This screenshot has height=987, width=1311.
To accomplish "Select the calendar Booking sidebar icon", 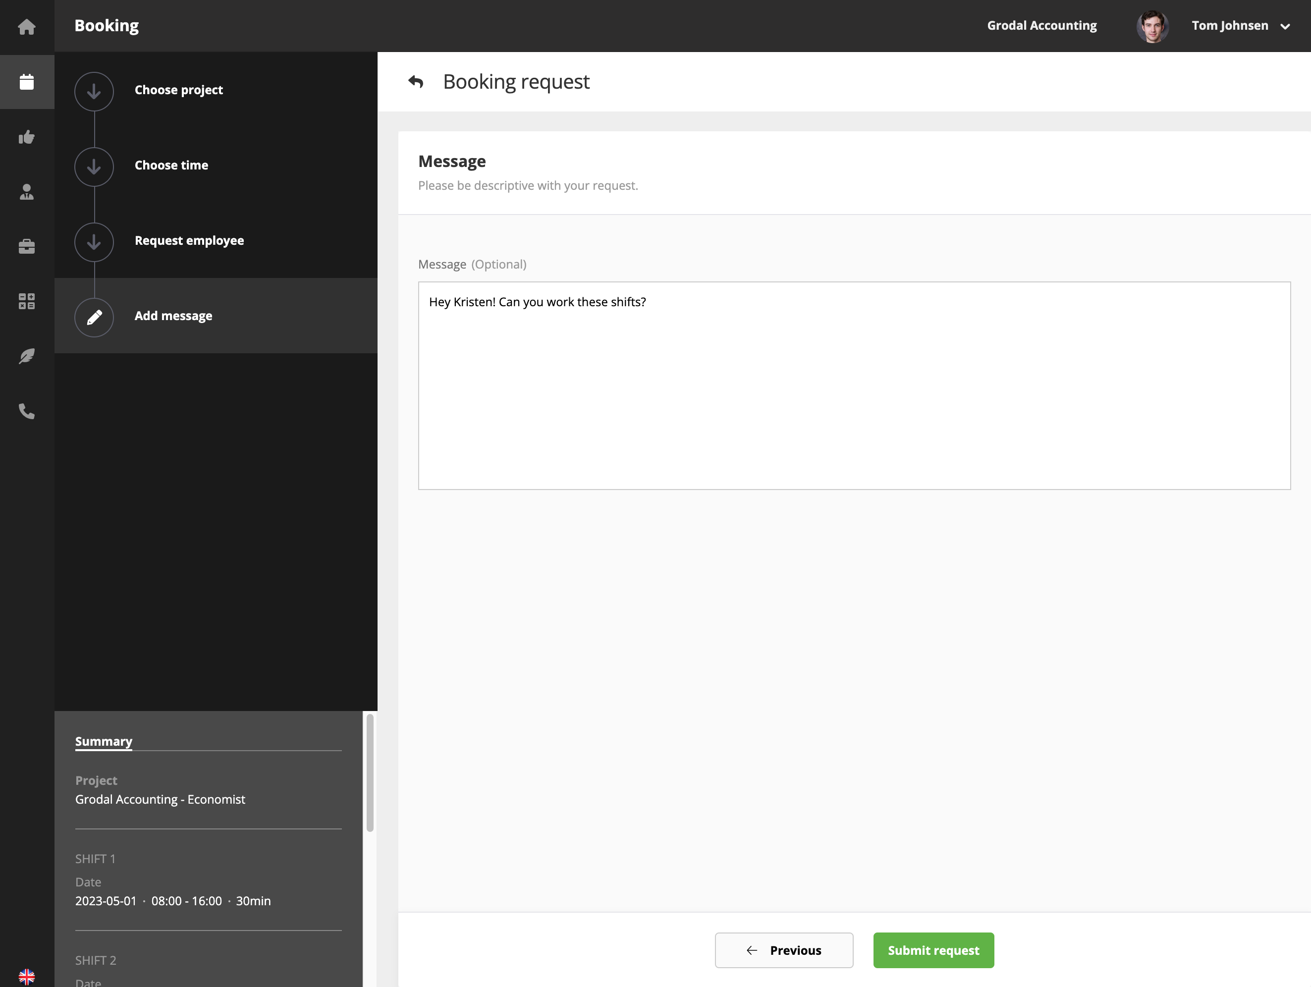I will click(27, 82).
